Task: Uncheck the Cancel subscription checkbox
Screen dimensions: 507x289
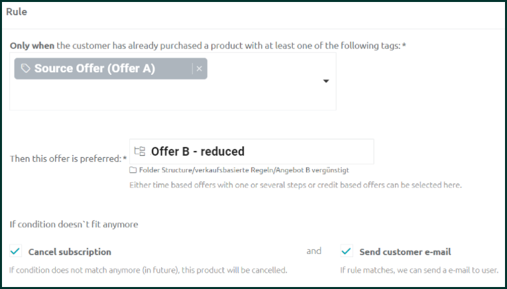Action: pos(15,251)
